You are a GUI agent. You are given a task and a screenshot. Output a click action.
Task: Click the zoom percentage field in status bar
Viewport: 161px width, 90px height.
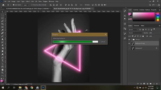pyautogui.click(x=8, y=84)
